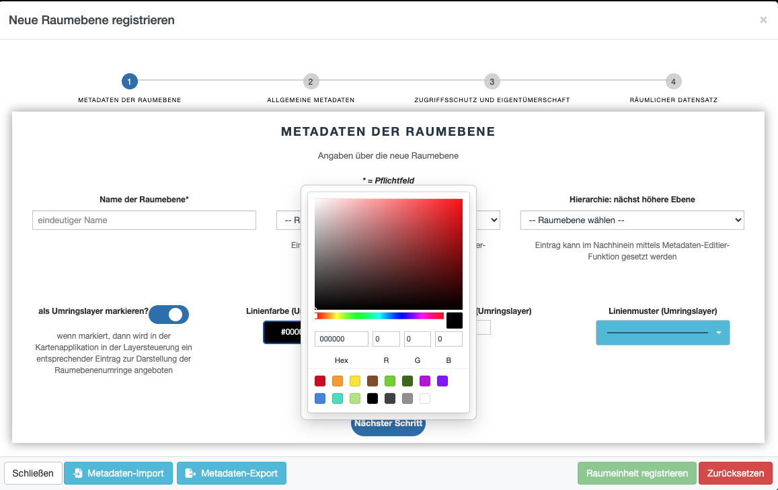Click the red Zurücksetzen button

735,473
